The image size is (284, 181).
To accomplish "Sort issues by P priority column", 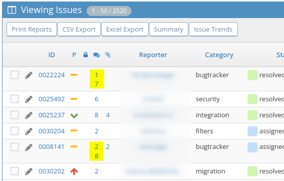I will coord(74,55).
